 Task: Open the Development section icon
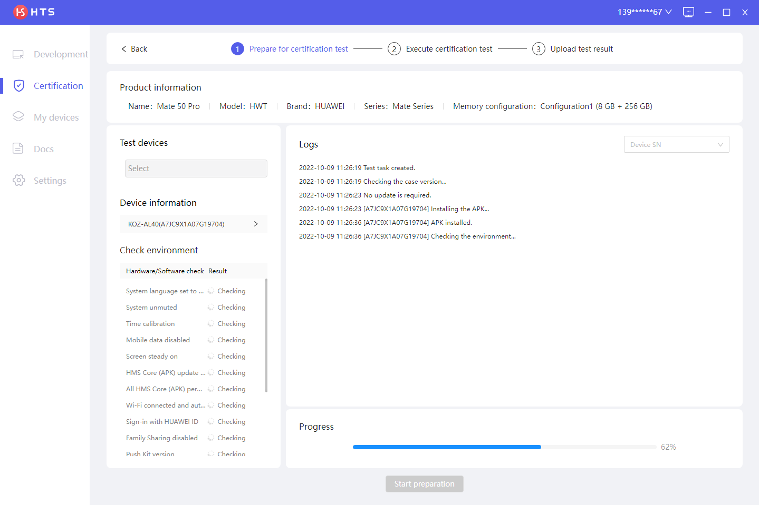coord(18,54)
